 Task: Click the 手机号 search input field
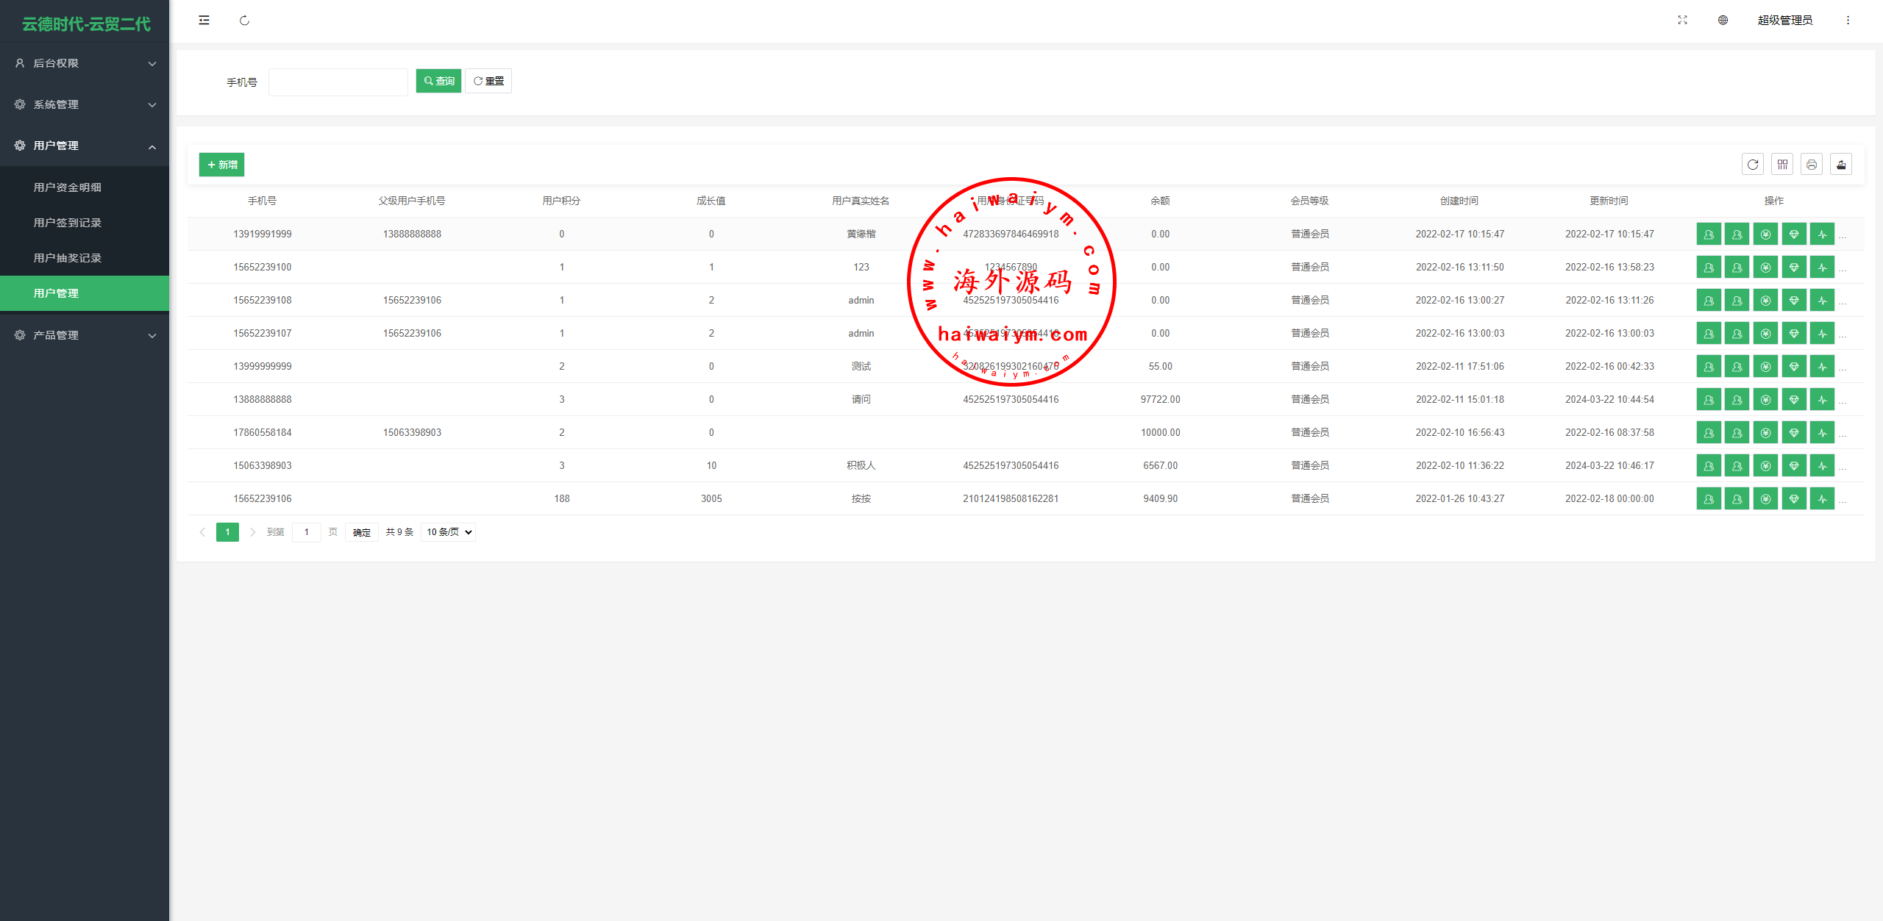338,82
